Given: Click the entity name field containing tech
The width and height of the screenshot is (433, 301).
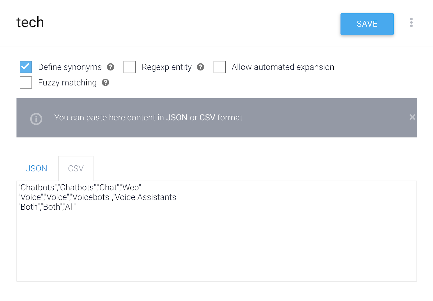Looking at the screenshot, I should (30, 23).
